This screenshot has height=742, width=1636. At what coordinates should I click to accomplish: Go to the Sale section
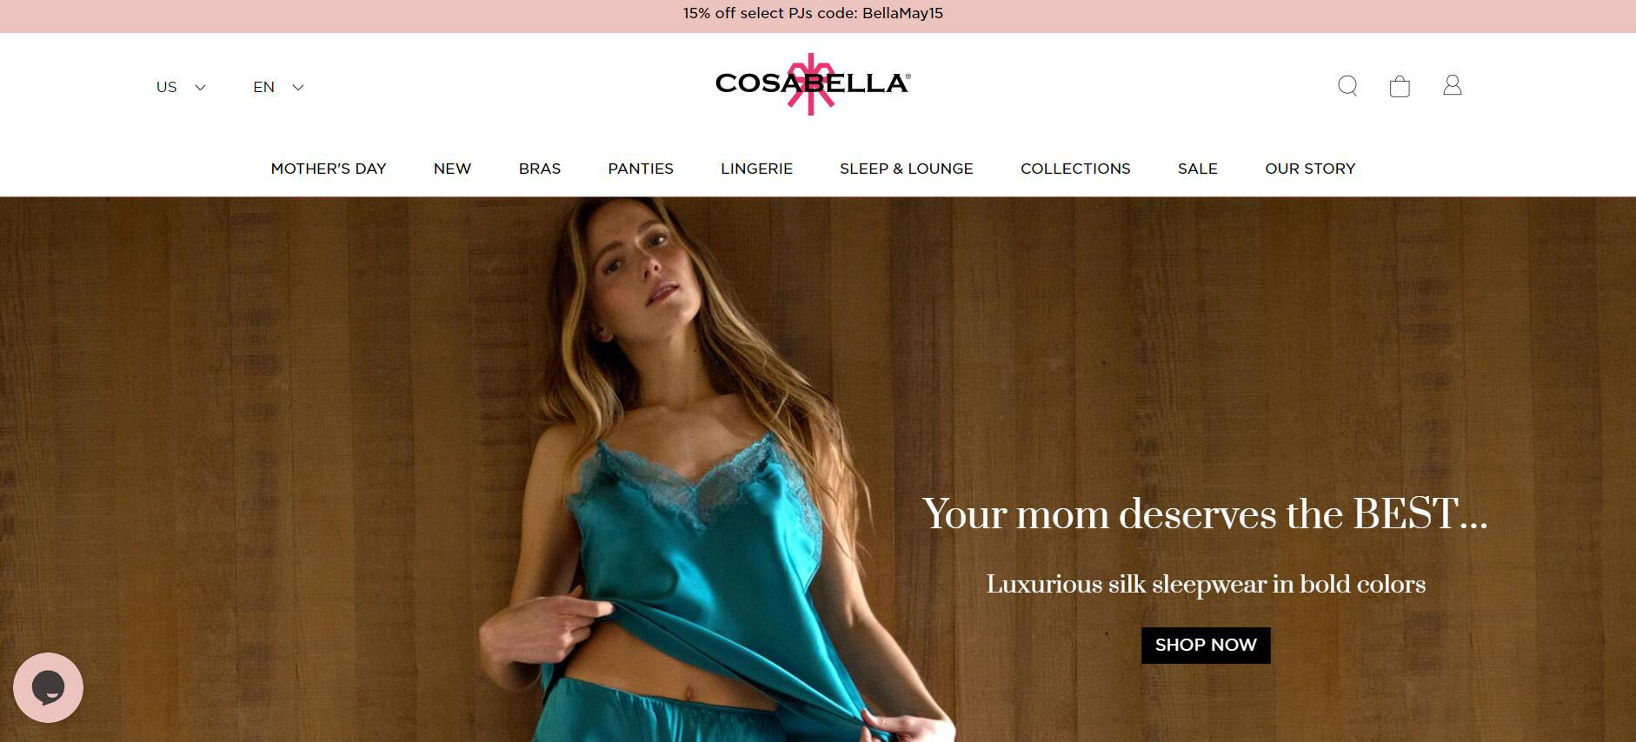pos(1198,169)
